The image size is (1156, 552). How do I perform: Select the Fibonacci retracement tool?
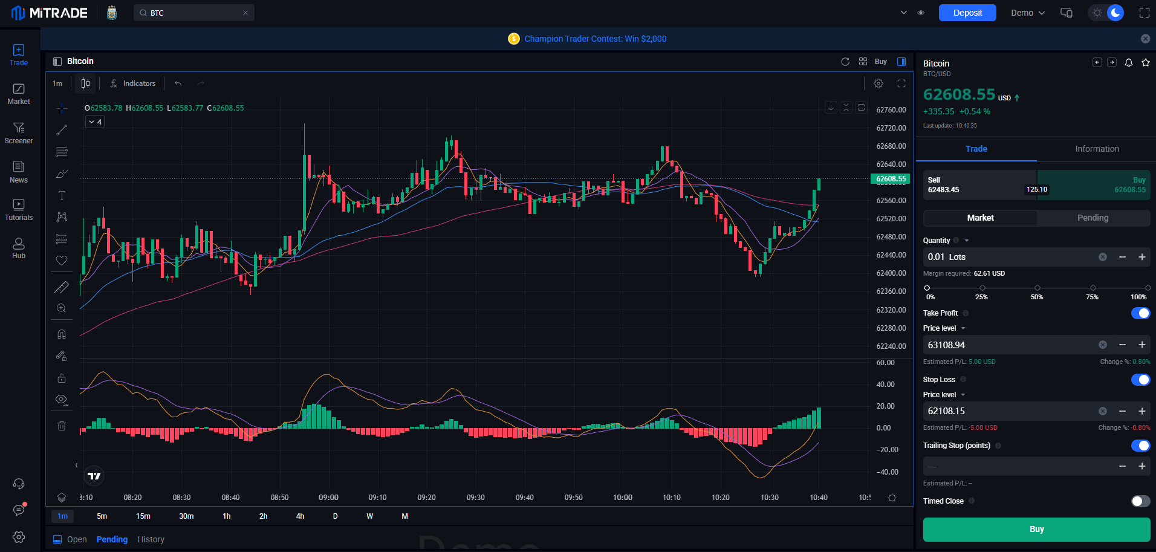[62, 152]
